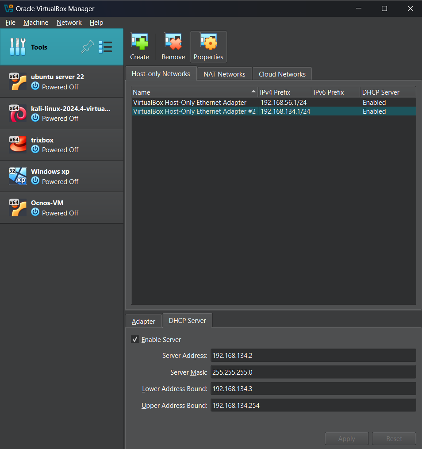
Task: Toggle the Enable Server checkbox
Action: pos(135,339)
